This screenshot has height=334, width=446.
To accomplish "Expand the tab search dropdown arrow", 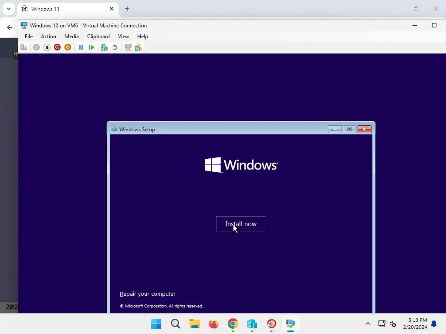I will (x=9, y=9).
